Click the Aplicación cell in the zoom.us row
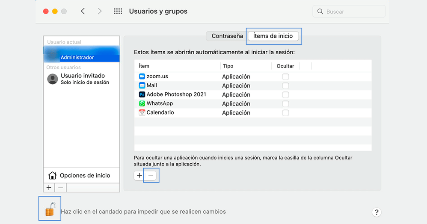This screenshot has width=427, height=224. [x=236, y=77]
